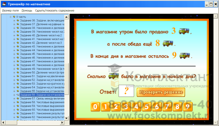Tap digit button 6

(x=157, y=107)
